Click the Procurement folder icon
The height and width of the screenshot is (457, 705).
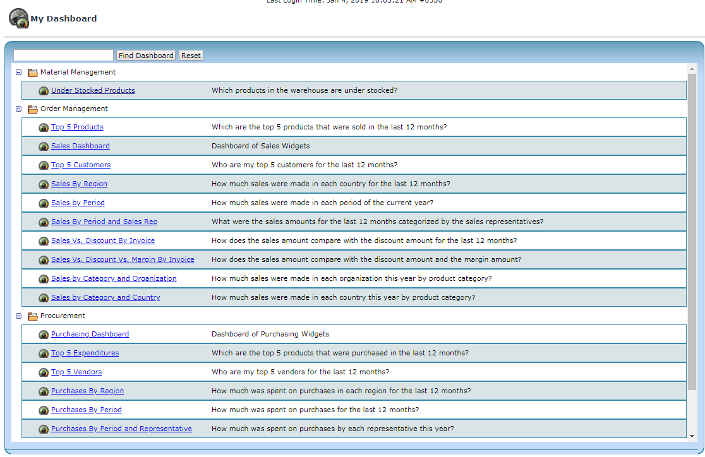click(32, 316)
